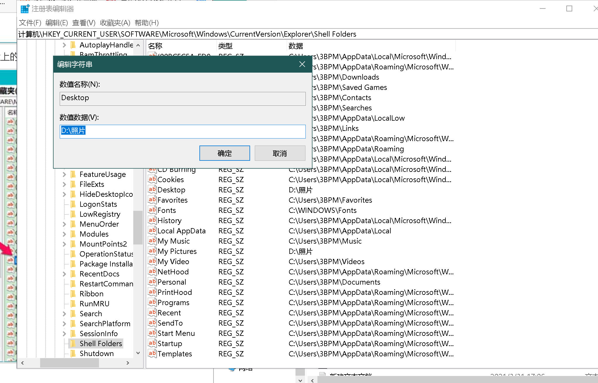Click the ab icon next to Templates

pos(152,353)
